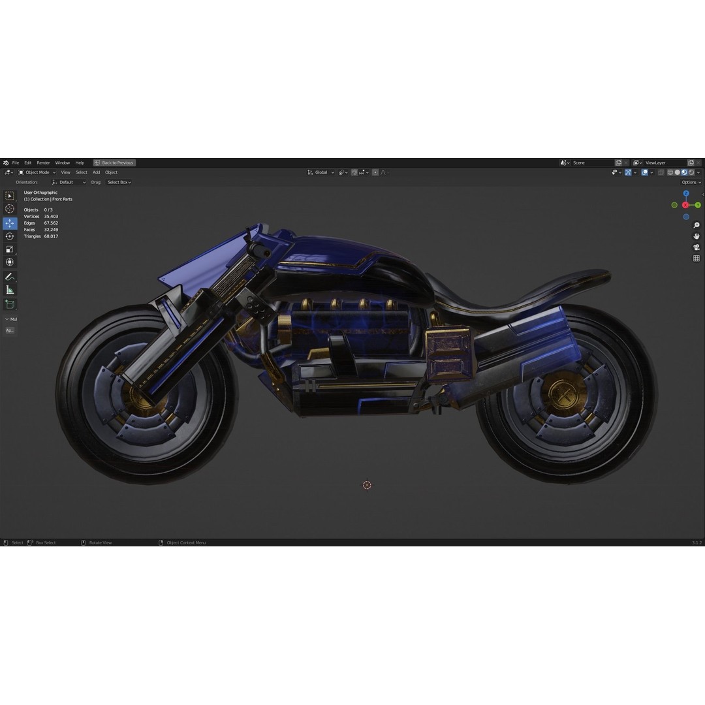Image resolution: width=705 pixels, height=705 pixels.
Task: Open the Scene browse icon
Action: [565, 163]
